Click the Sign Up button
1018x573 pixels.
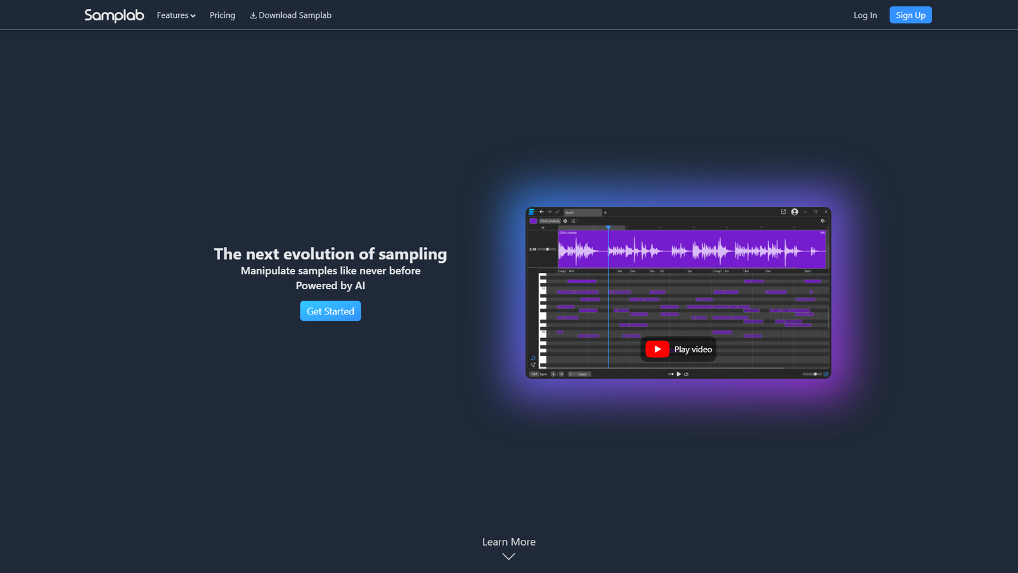pyautogui.click(x=910, y=15)
